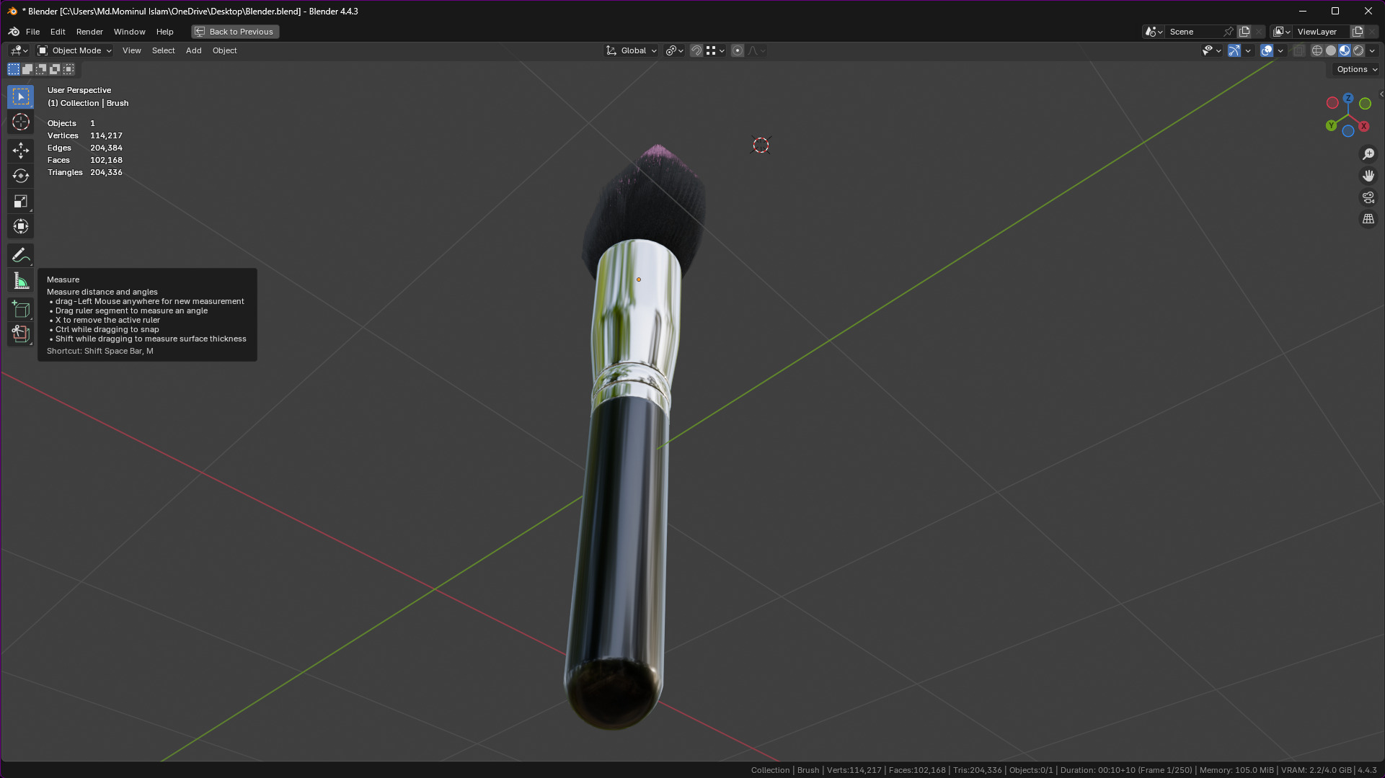Image resolution: width=1385 pixels, height=778 pixels.
Task: Click the new view layer icon beside ViewLayer
Action: click(x=1358, y=32)
